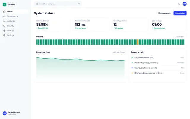Click the search magnifier icon
The image size is (190, 119).
[x=37, y=4]
